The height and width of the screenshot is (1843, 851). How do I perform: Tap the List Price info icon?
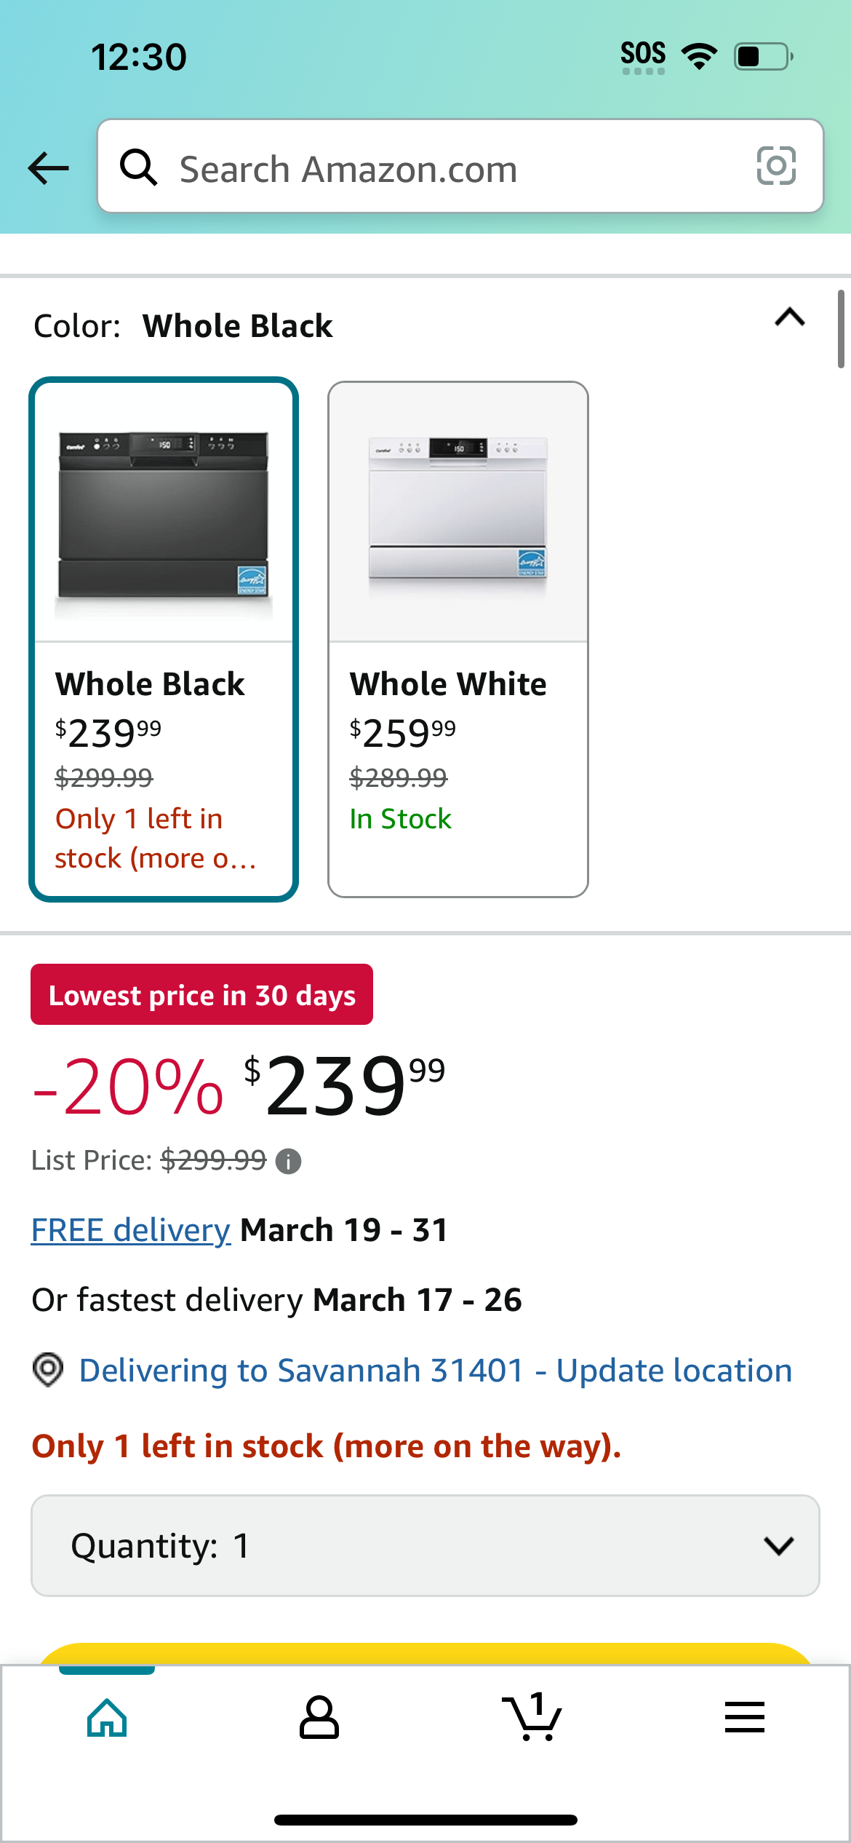tap(289, 1161)
